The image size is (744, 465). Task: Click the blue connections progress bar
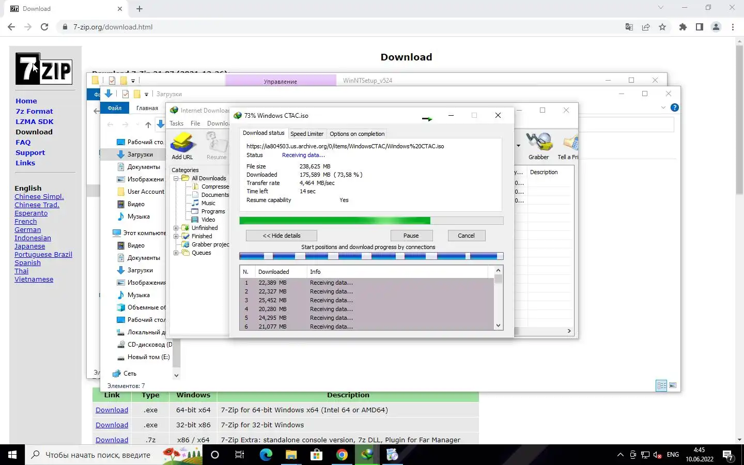371,256
